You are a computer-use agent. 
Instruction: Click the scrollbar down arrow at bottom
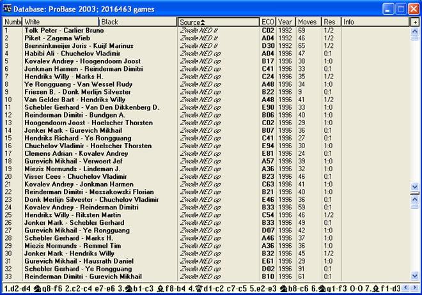[x=415, y=276]
